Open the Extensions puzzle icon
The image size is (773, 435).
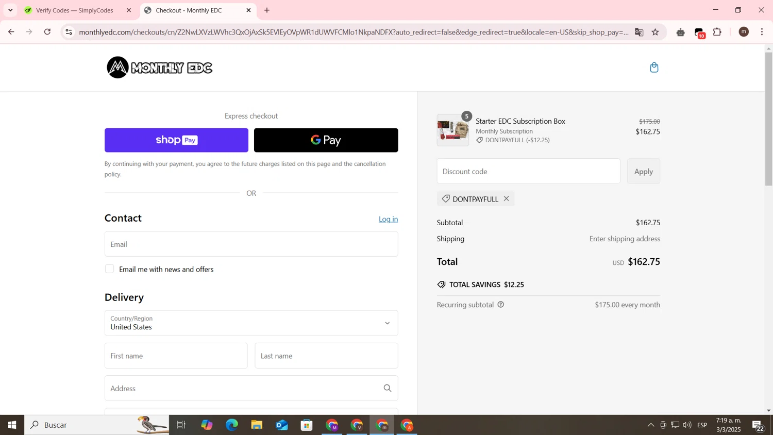(717, 32)
